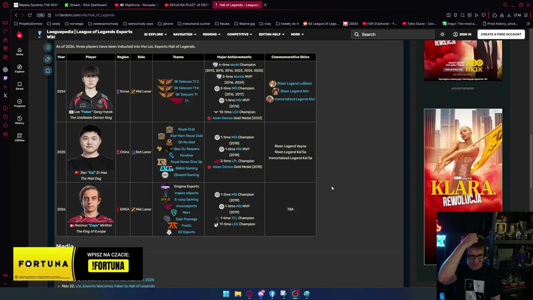Open Discord from the taskbar

click(261, 294)
